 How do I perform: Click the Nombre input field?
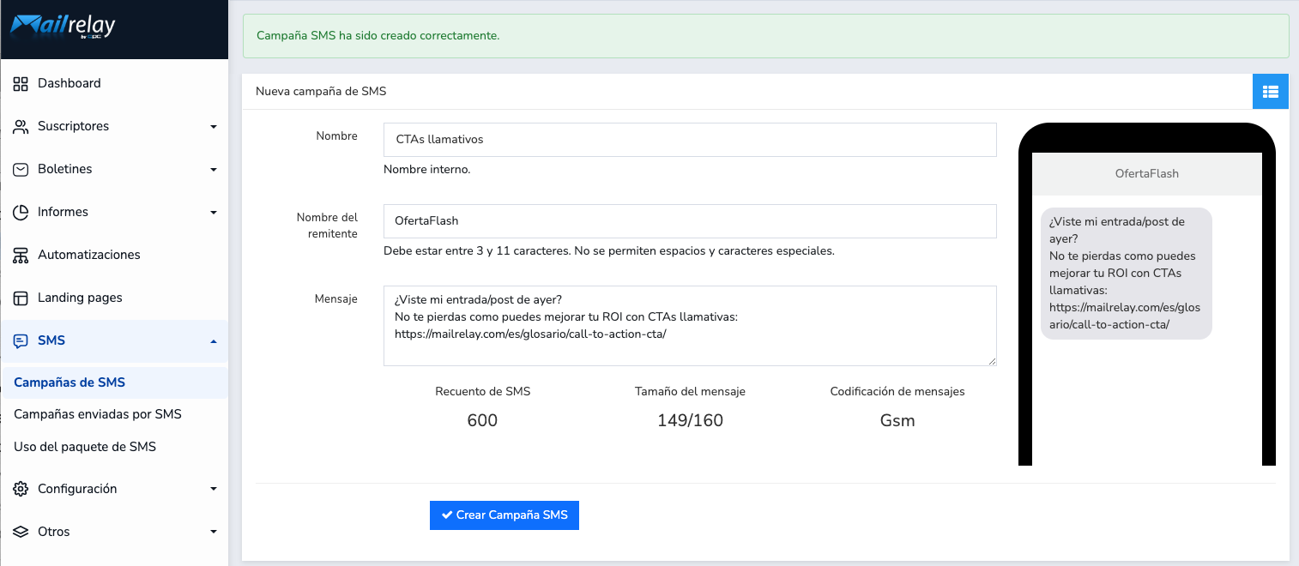[x=690, y=139]
